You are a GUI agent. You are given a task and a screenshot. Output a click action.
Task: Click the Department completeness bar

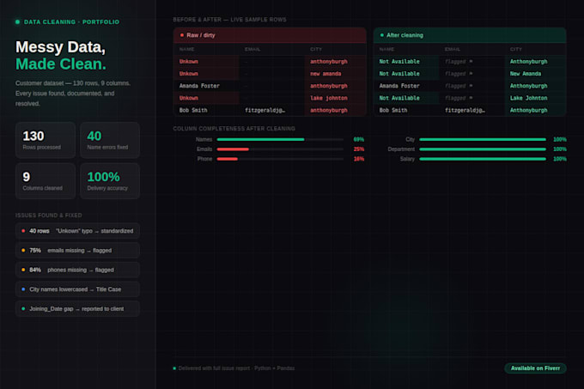click(483, 149)
